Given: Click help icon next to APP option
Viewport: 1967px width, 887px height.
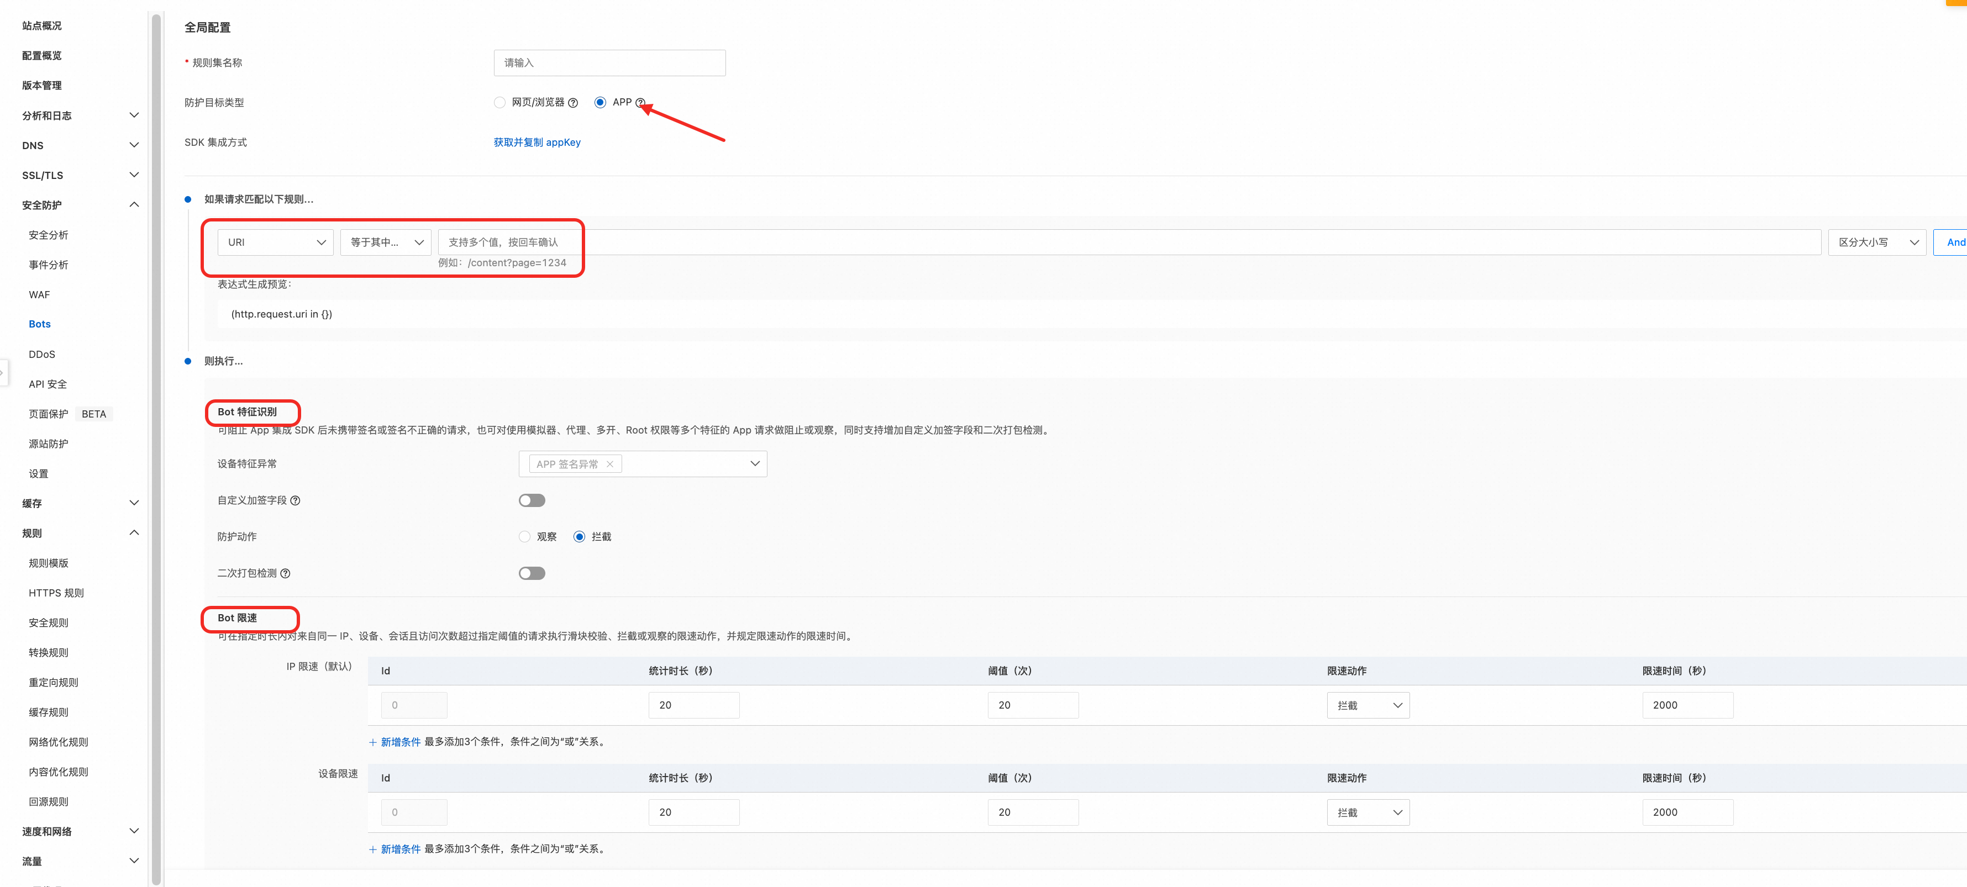Looking at the screenshot, I should [640, 102].
